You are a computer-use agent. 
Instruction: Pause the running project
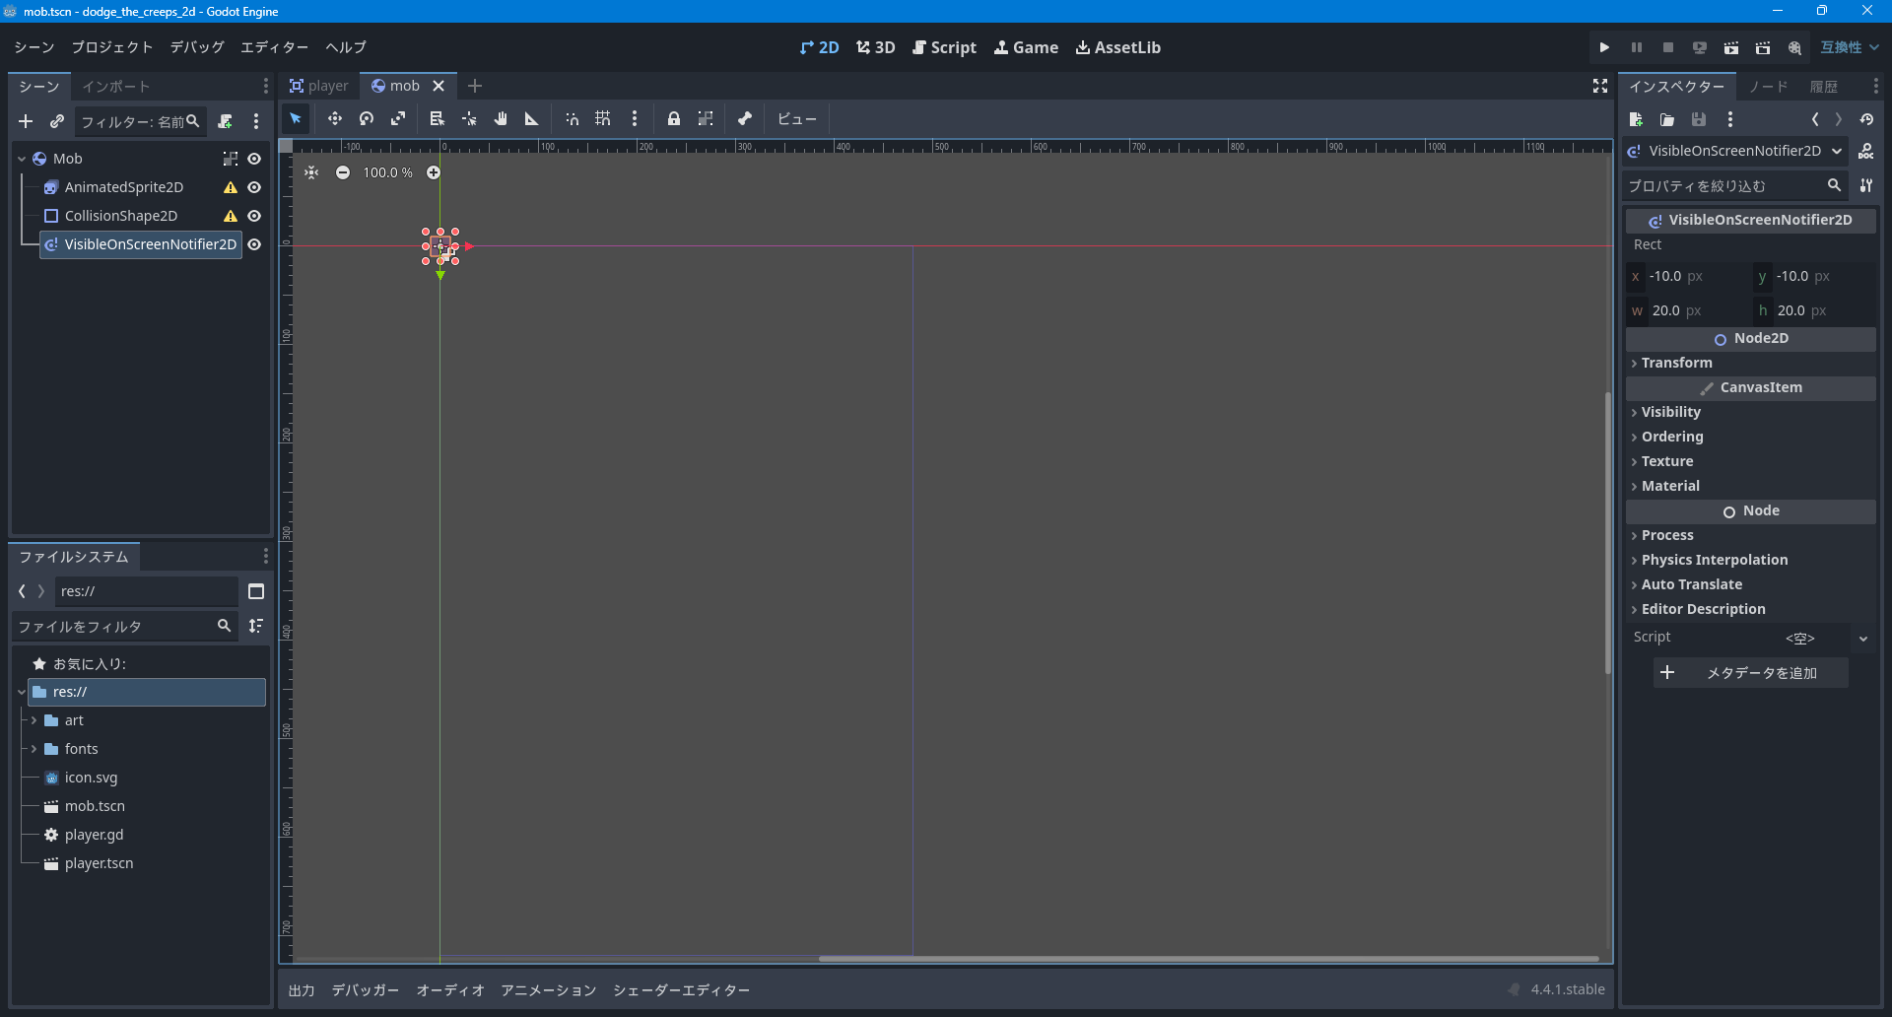click(x=1637, y=47)
